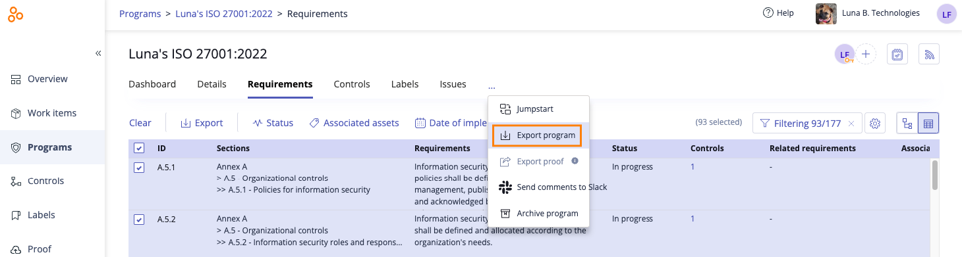Uncheck the A.5.1 row checkbox
The image size is (962, 257).
(139, 168)
